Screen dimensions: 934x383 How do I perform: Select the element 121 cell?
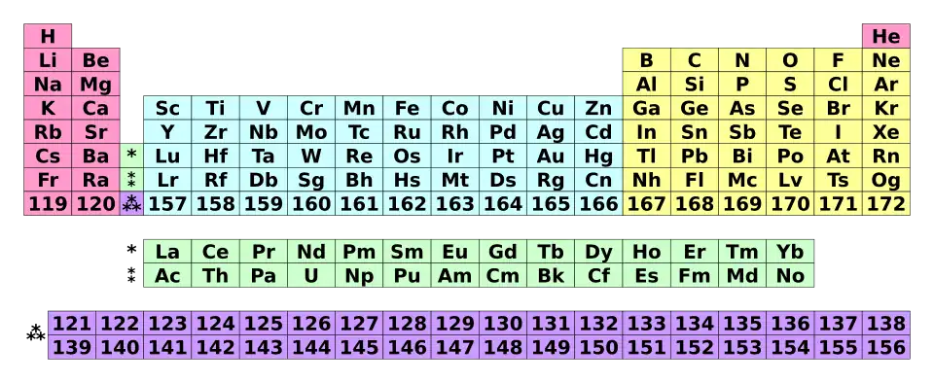coord(72,323)
